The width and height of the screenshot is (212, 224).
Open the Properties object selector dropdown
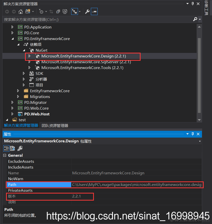click(200, 141)
